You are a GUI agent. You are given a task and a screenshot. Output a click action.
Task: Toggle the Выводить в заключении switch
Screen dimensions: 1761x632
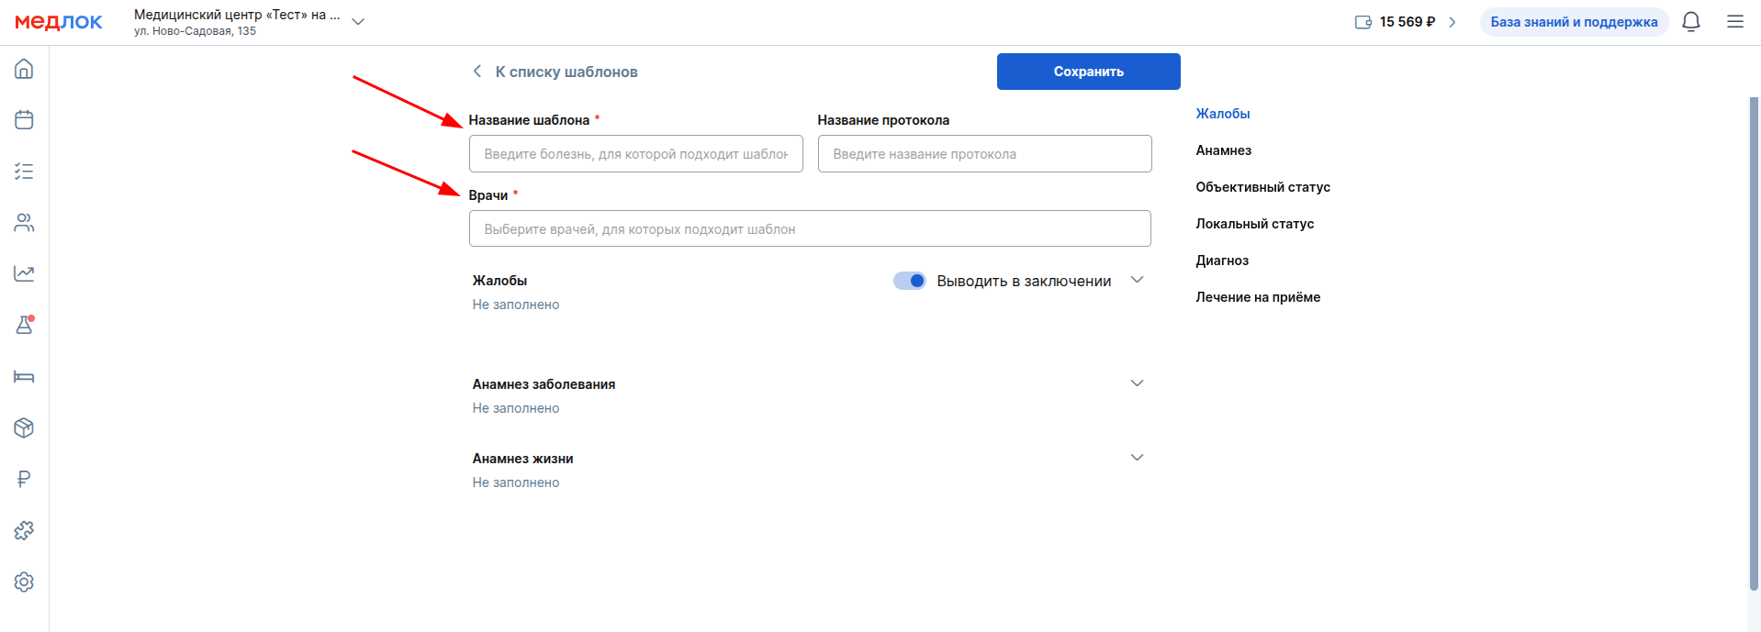click(909, 281)
